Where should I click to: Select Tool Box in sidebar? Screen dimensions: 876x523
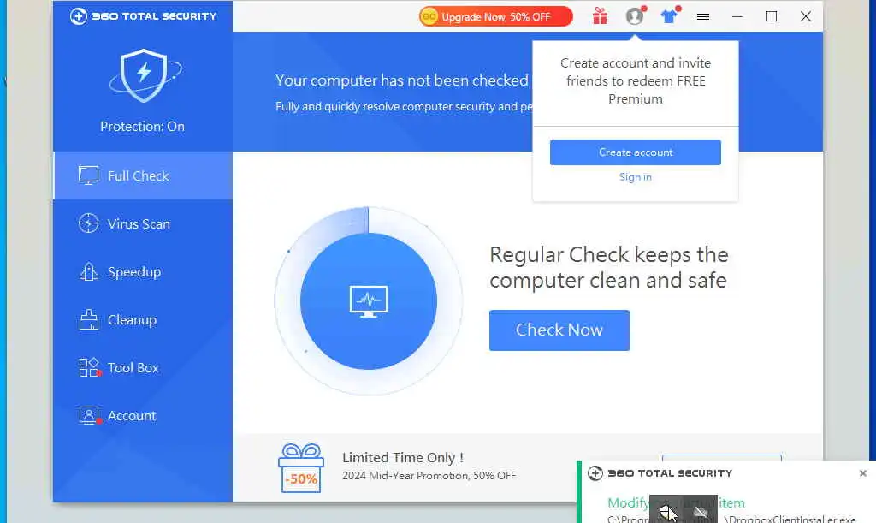[x=143, y=368]
